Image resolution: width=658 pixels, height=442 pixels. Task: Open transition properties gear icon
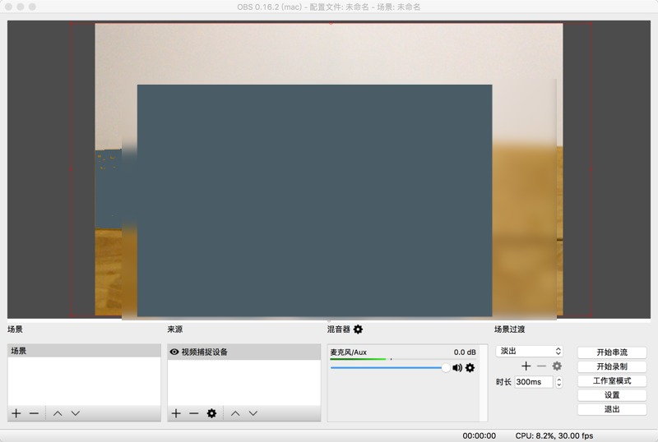pyautogui.click(x=557, y=366)
